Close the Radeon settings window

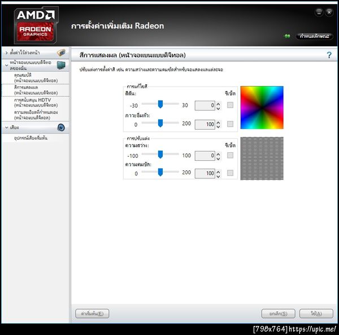[329, 12]
